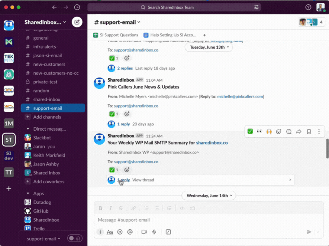Viewport: 329px width, 246px height.
Task: Bookmark the WP Mail SMTP message
Action: click(309, 131)
